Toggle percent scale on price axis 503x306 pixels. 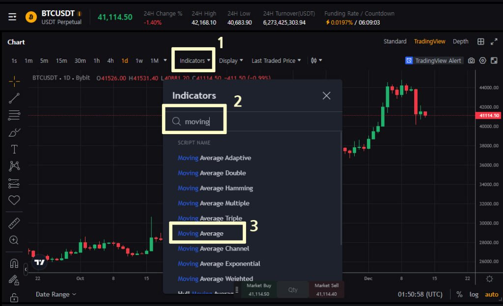[x=459, y=294]
